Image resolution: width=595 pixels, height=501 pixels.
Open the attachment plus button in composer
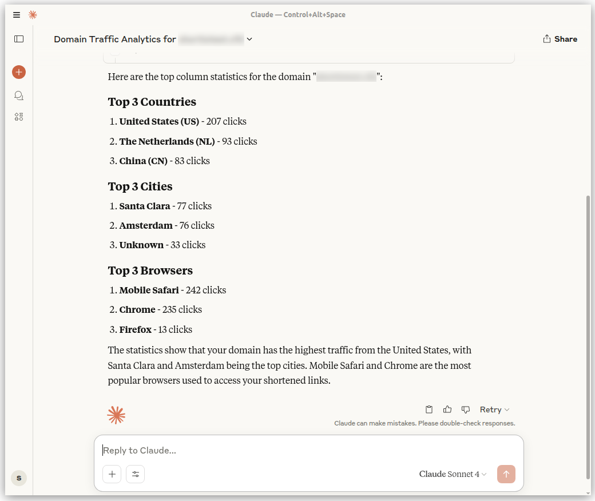pos(112,474)
